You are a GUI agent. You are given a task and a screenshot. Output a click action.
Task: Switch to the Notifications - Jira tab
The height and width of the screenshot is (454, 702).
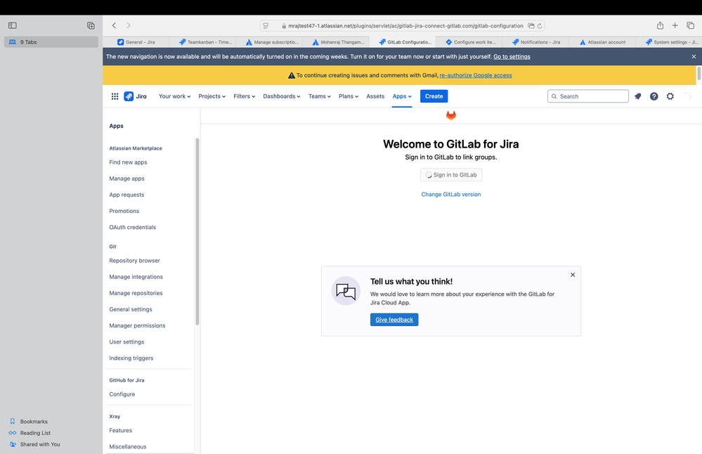tap(536, 41)
